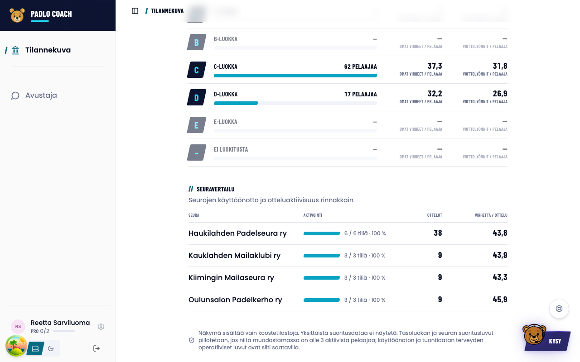Switch to dark mode moon icon
Image resolution: width=580 pixels, height=362 pixels.
point(51,348)
